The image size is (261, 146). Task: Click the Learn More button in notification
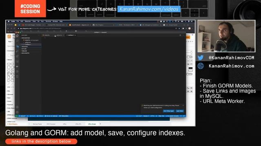click(x=179, y=111)
